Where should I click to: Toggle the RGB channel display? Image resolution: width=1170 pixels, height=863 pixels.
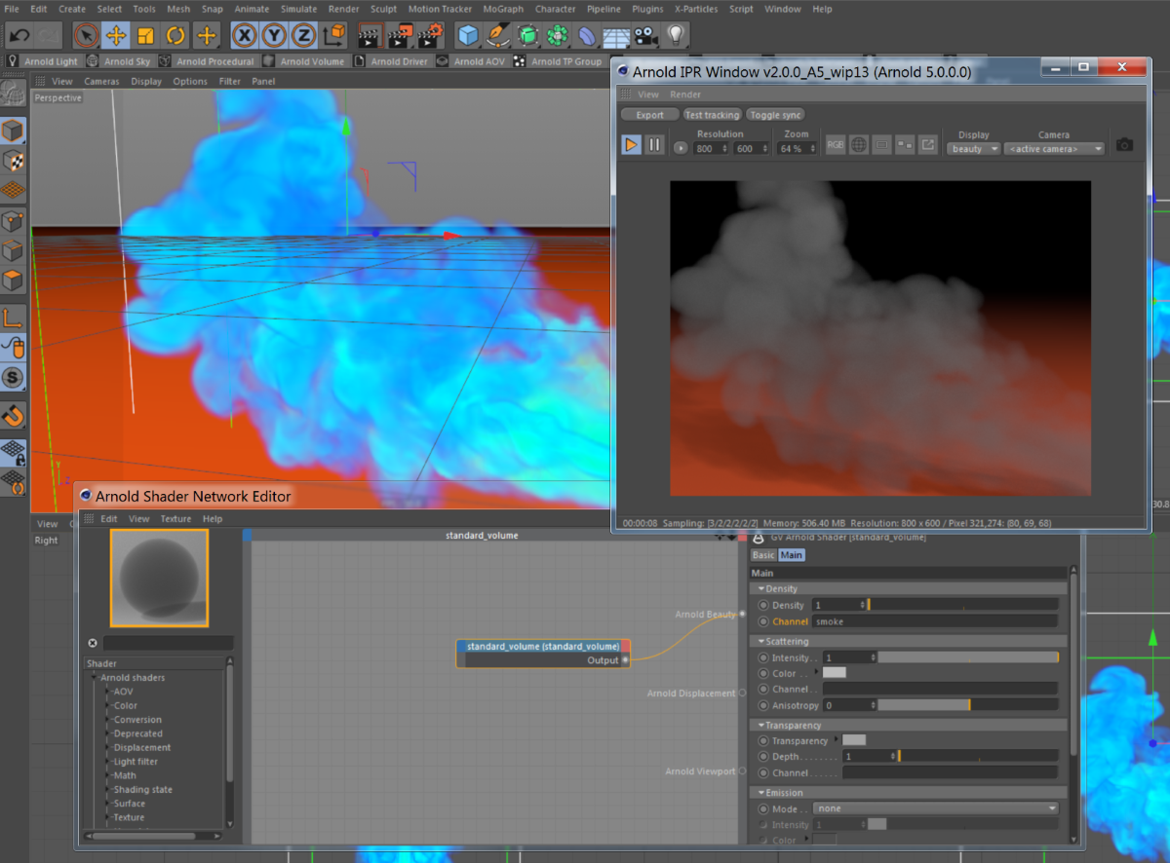point(836,144)
